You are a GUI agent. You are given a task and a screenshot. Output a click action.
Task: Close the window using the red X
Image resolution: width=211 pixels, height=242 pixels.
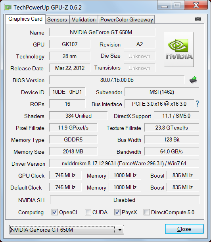coord(196,5)
